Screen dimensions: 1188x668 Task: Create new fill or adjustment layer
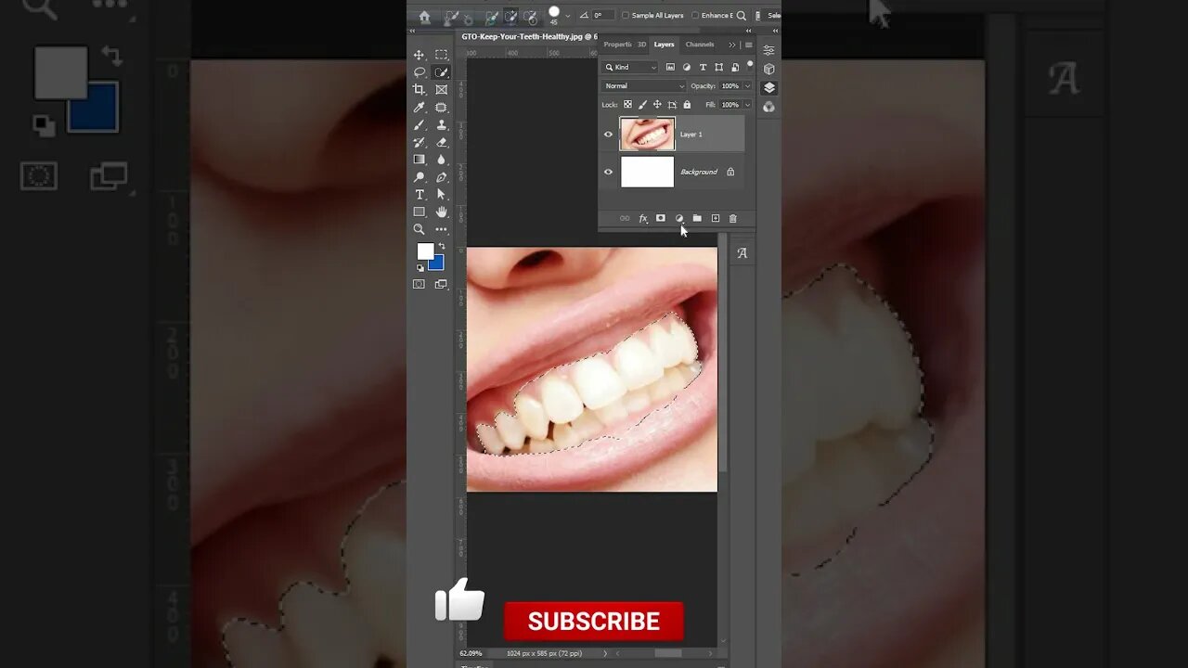tap(678, 219)
